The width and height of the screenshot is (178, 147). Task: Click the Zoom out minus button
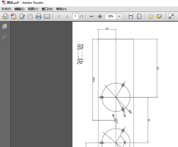pos(91,17)
